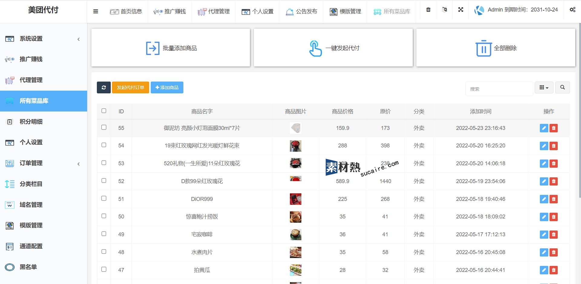Open 域名管理 in sidebar
Screen dimensions: 581x284
pos(44,205)
